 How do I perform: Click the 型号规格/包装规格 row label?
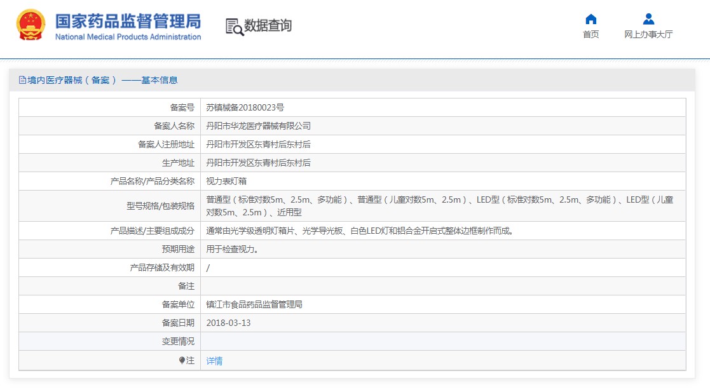pos(160,206)
